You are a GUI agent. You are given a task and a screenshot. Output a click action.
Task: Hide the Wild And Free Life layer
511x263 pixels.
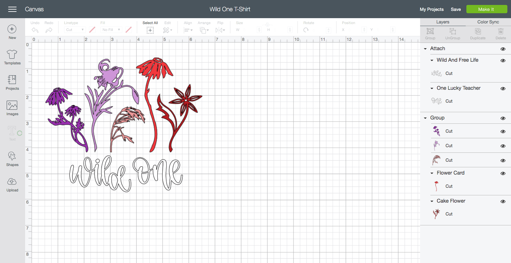pyautogui.click(x=503, y=60)
